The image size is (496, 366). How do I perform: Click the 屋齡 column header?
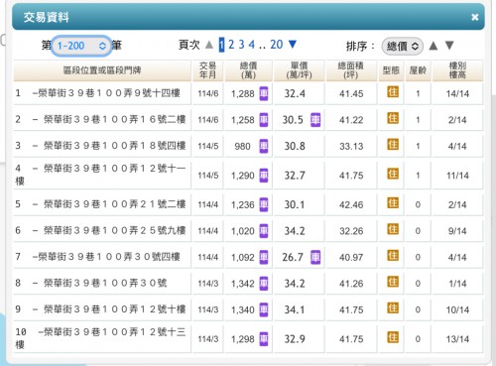point(418,70)
